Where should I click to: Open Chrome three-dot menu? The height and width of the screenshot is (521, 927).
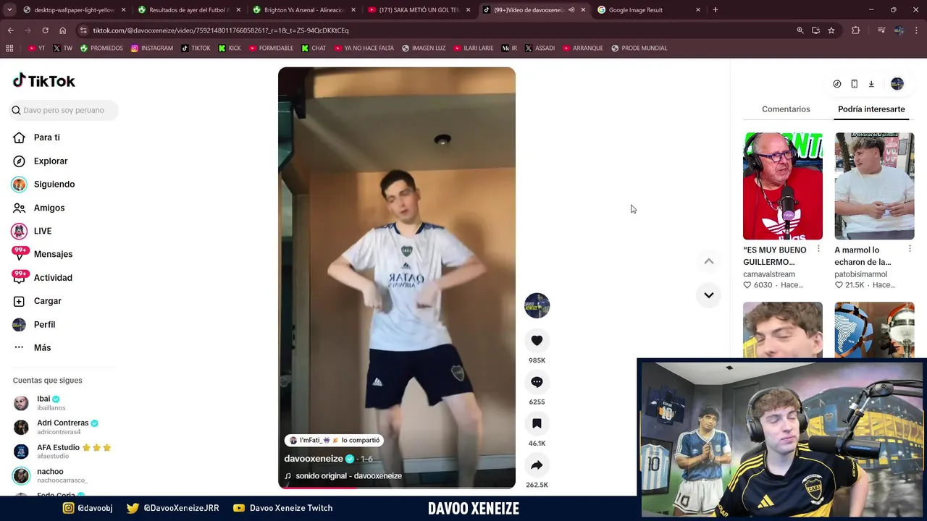point(917,30)
